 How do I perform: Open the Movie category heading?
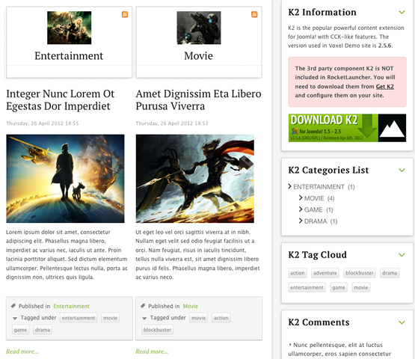click(x=198, y=56)
